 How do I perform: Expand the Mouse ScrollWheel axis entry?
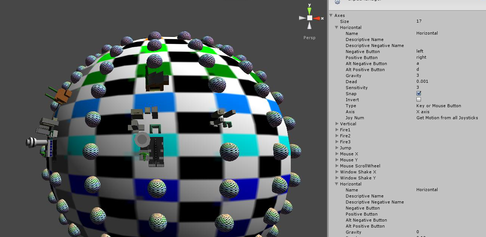pos(337,166)
